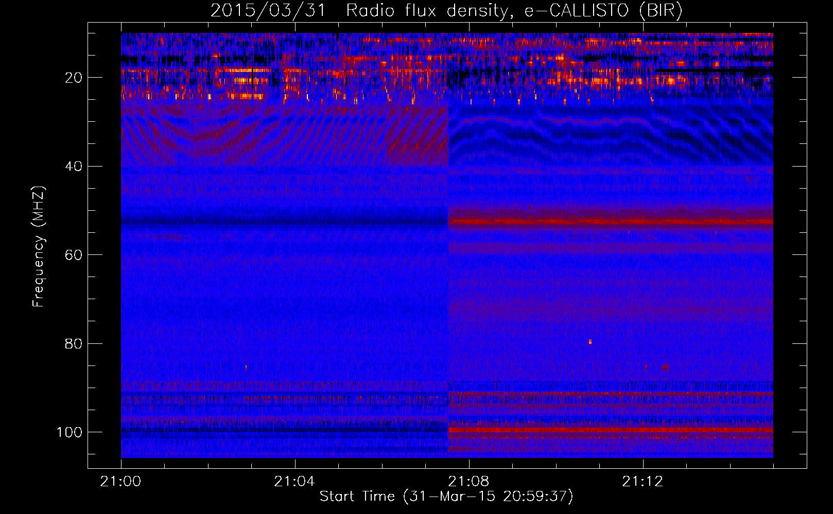Click the '21:08' time tick label
The image size is (833, 514).
click(468, 482)
